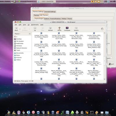Go up one folder with Up button
The width and height of the screenshot is (116, 116).
tap(35, 29)
